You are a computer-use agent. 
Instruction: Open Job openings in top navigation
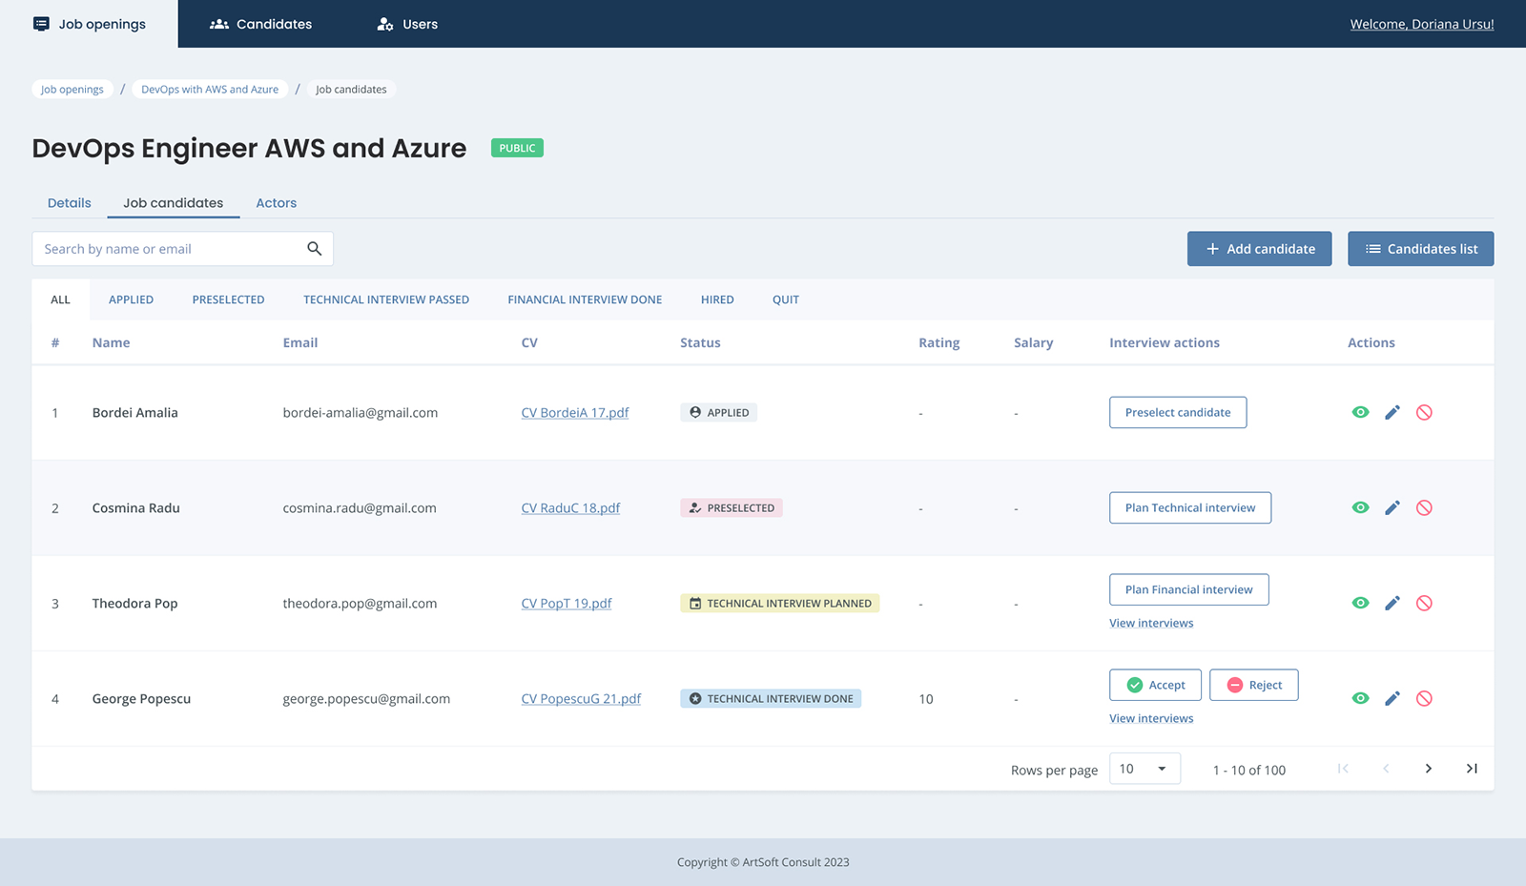click(90, 24)
